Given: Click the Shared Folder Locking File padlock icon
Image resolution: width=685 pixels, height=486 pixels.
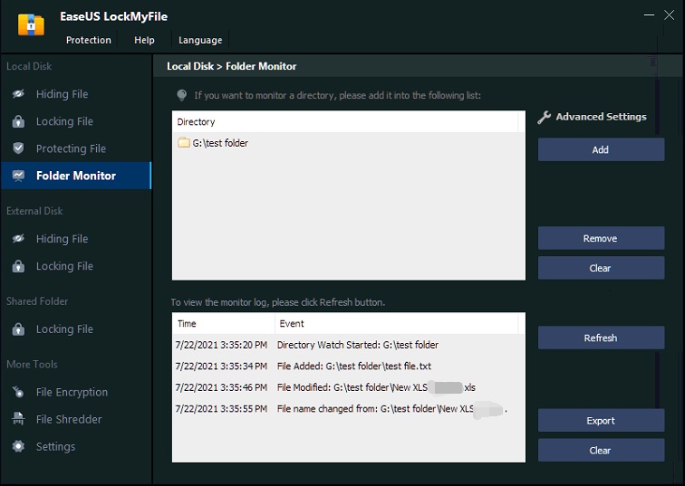Looking at the screenshot, I should coord(18,329).
